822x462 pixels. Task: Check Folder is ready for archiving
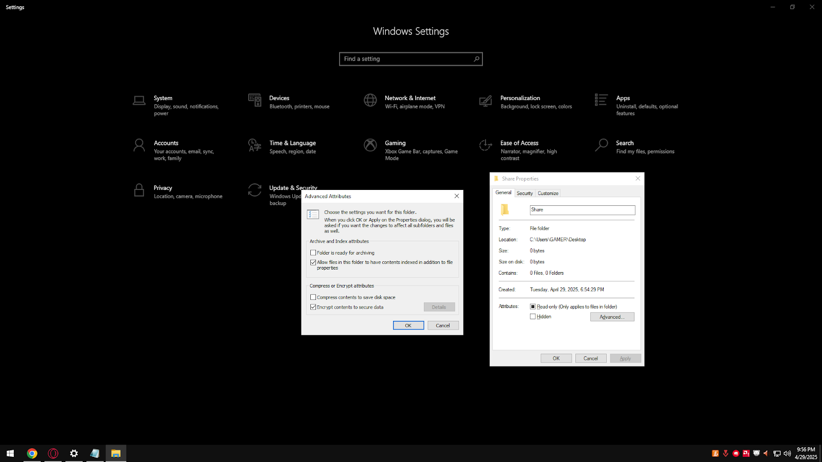coord(313,253)
